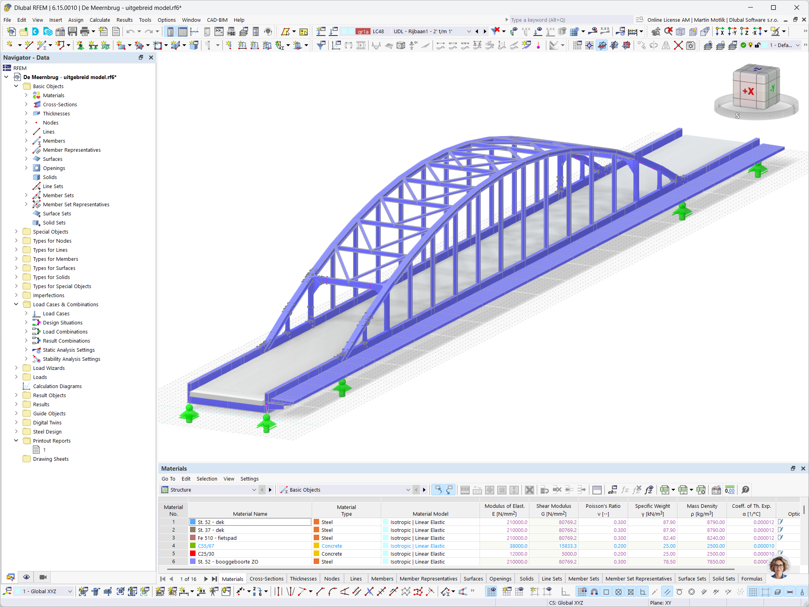The height and width of the screenshot is (607, 809).
Task: Click the Excel export icon in Materials toolbar
Action: pyautogui.click(x=665, y=490)
